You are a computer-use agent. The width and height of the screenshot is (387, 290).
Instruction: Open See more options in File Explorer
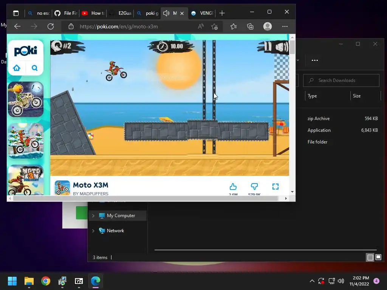pos(315,60)
